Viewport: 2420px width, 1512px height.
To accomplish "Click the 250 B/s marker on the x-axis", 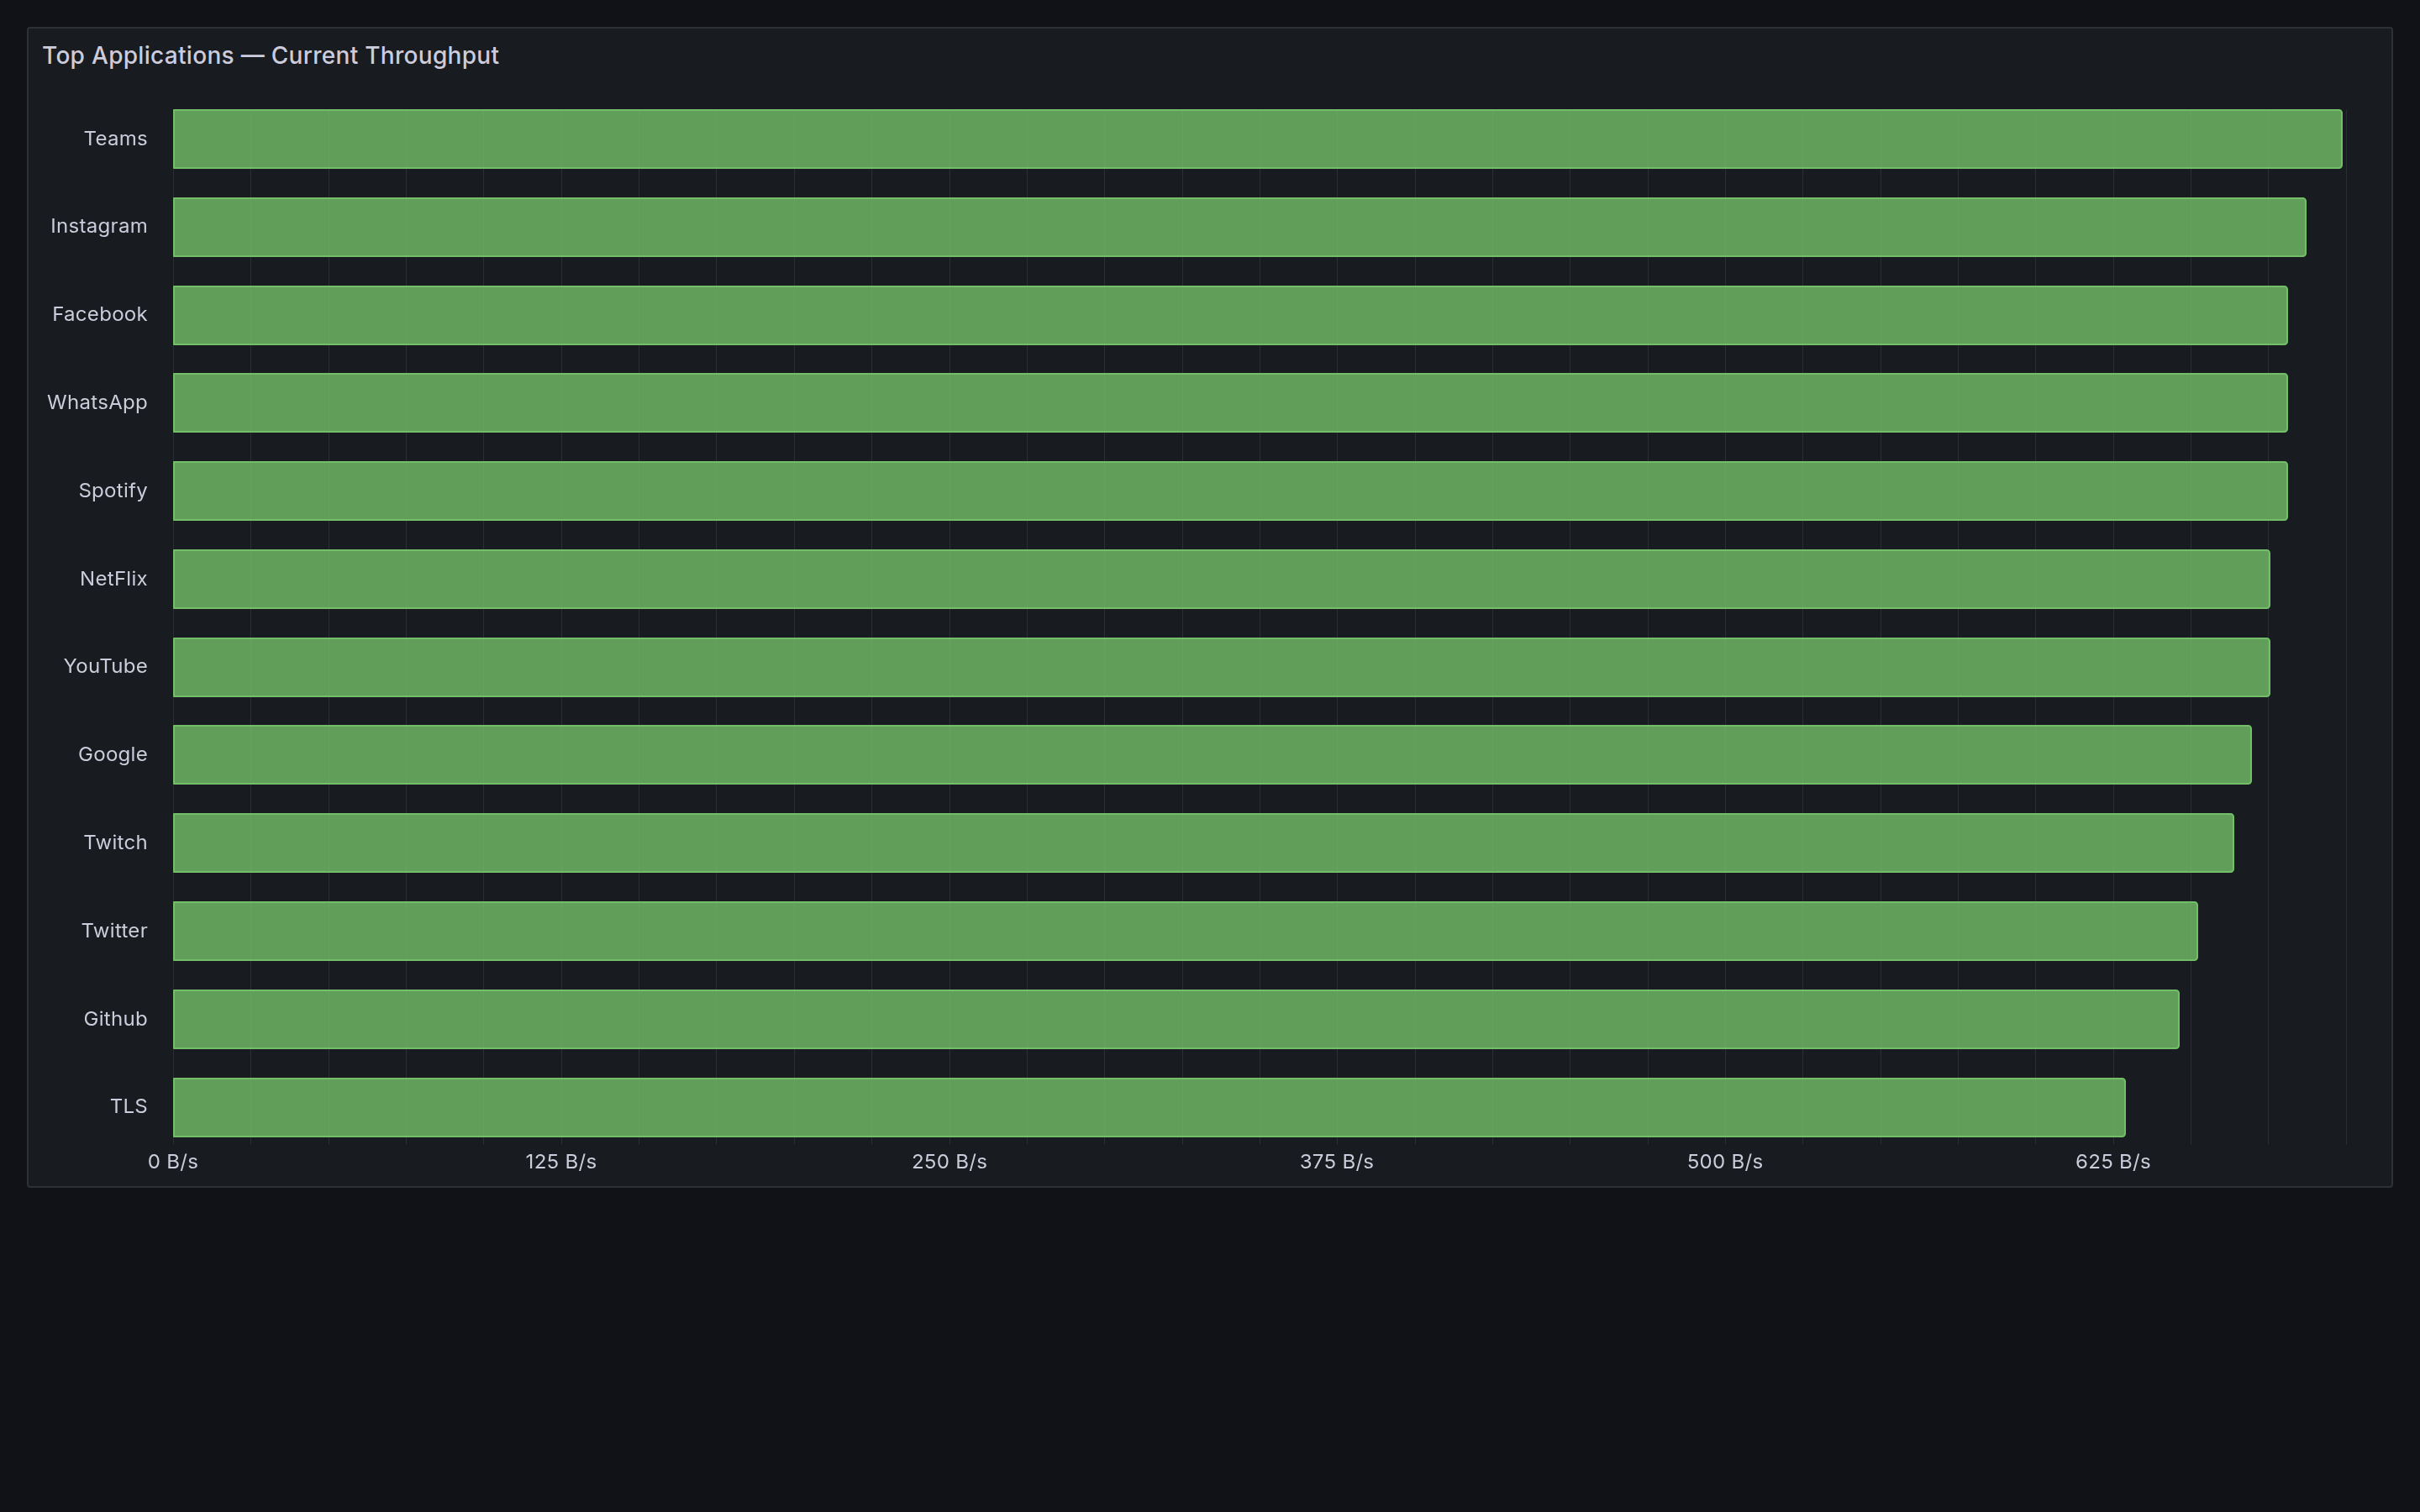I will click(949, 1162).
